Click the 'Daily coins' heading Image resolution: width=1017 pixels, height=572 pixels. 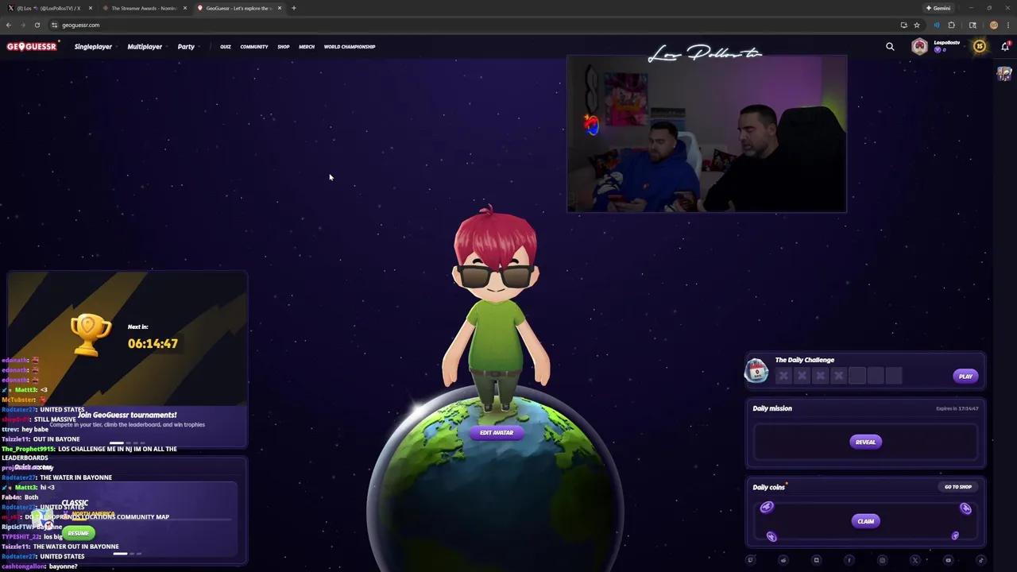click(x=768, y=487)
